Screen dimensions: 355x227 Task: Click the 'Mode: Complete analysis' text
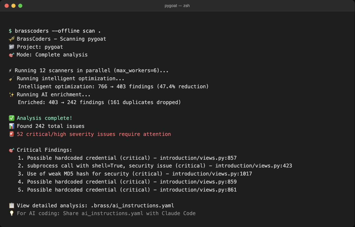click(52, 55)
